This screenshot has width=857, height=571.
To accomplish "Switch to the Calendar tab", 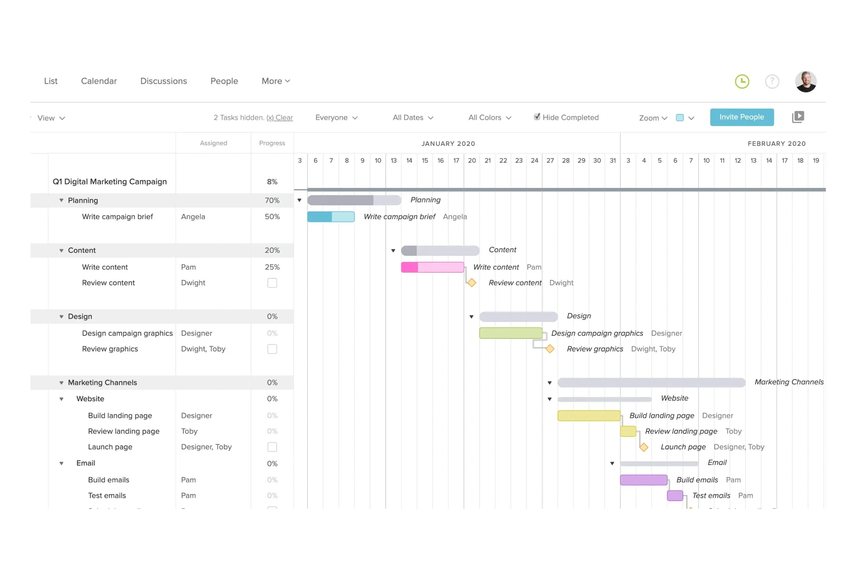I will coord(99,81).
